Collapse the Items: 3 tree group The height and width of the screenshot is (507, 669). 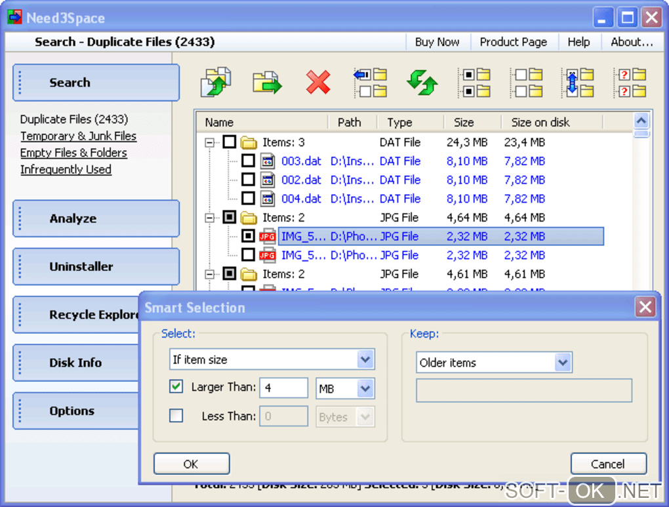click(x=209, y=142)
